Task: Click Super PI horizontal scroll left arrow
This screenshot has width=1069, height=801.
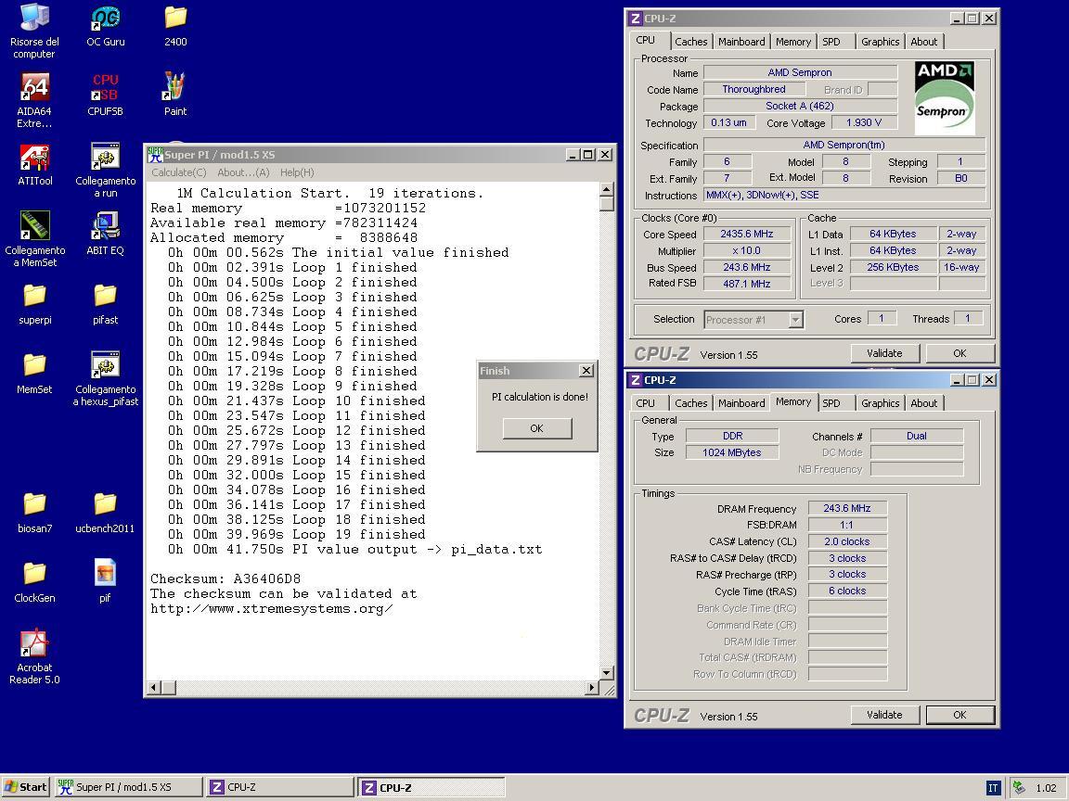Action: [x=154, y=688]
